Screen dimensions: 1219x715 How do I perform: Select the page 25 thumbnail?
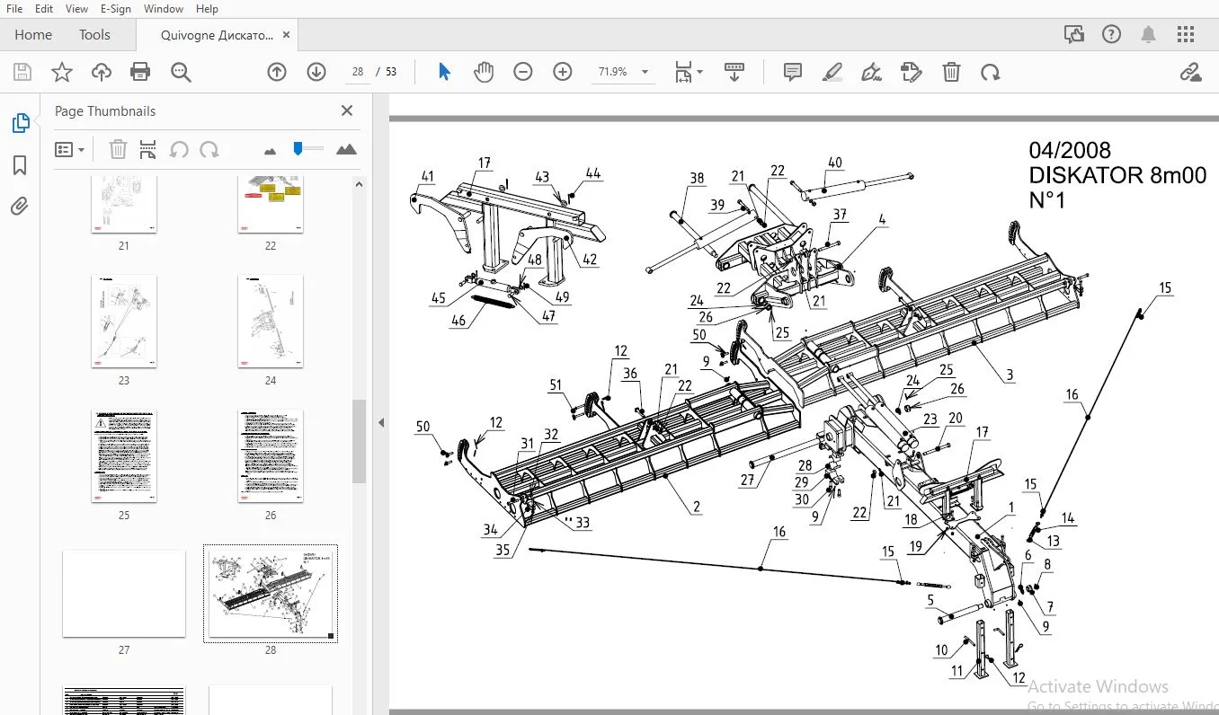[124, 457]
